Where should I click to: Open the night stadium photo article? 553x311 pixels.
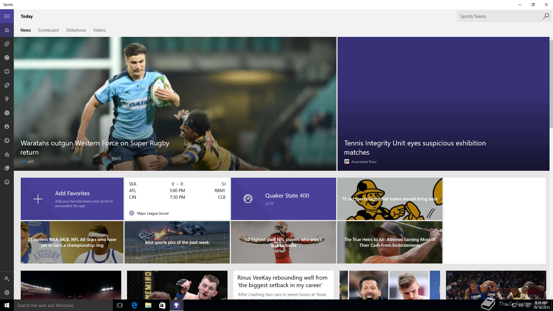pyautogui.click(x=71, y=285)
